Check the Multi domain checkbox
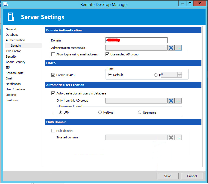 [53, 131]
